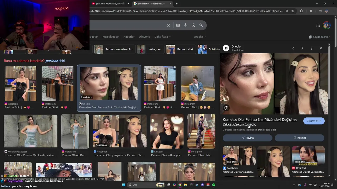Select the İnstagram filter chip

tap(151, 49)
